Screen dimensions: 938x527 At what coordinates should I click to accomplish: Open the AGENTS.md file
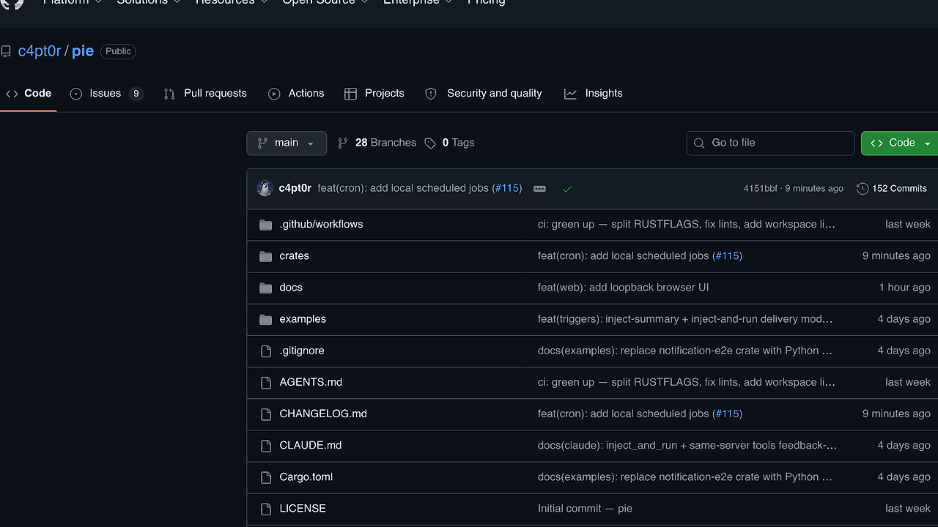(311, 381)
